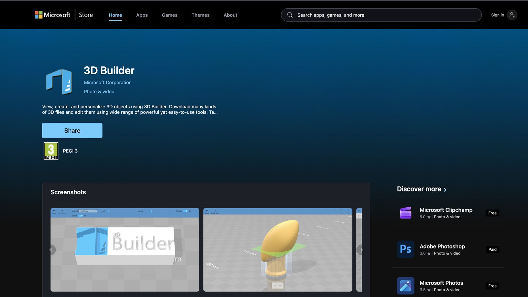
Task: Switch to the Games tab
Action: point(170,15)
